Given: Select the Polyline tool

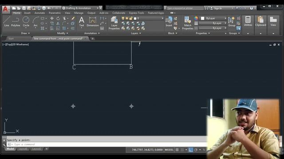Looking at the screenshot, I should pos(16,22).
